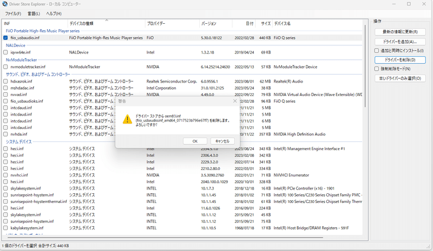Collapse the NALDevice group header
433x251 pixels.
[16, 45]
